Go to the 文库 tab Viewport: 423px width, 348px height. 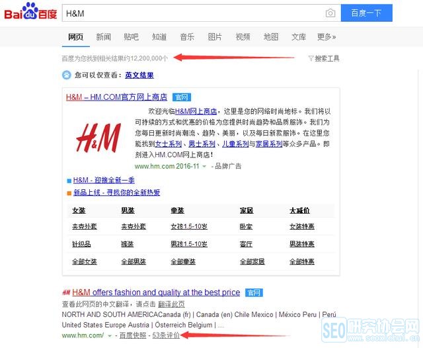click(299, 37)
